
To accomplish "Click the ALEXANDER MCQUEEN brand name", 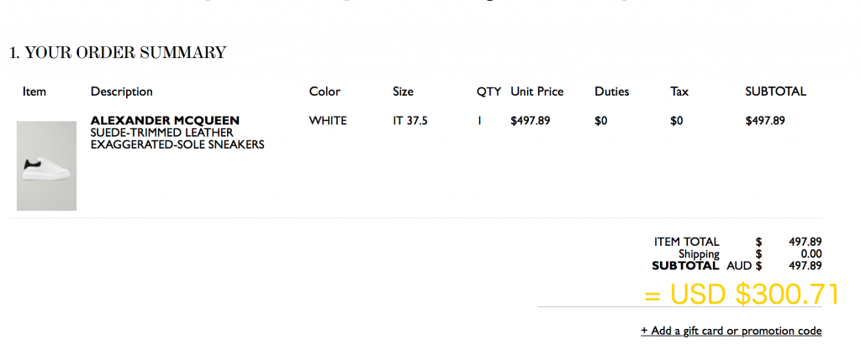I will tap(165, 121).
